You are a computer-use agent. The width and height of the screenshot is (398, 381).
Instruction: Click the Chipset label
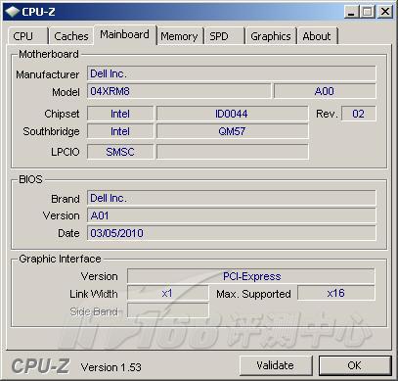(62, 114)
